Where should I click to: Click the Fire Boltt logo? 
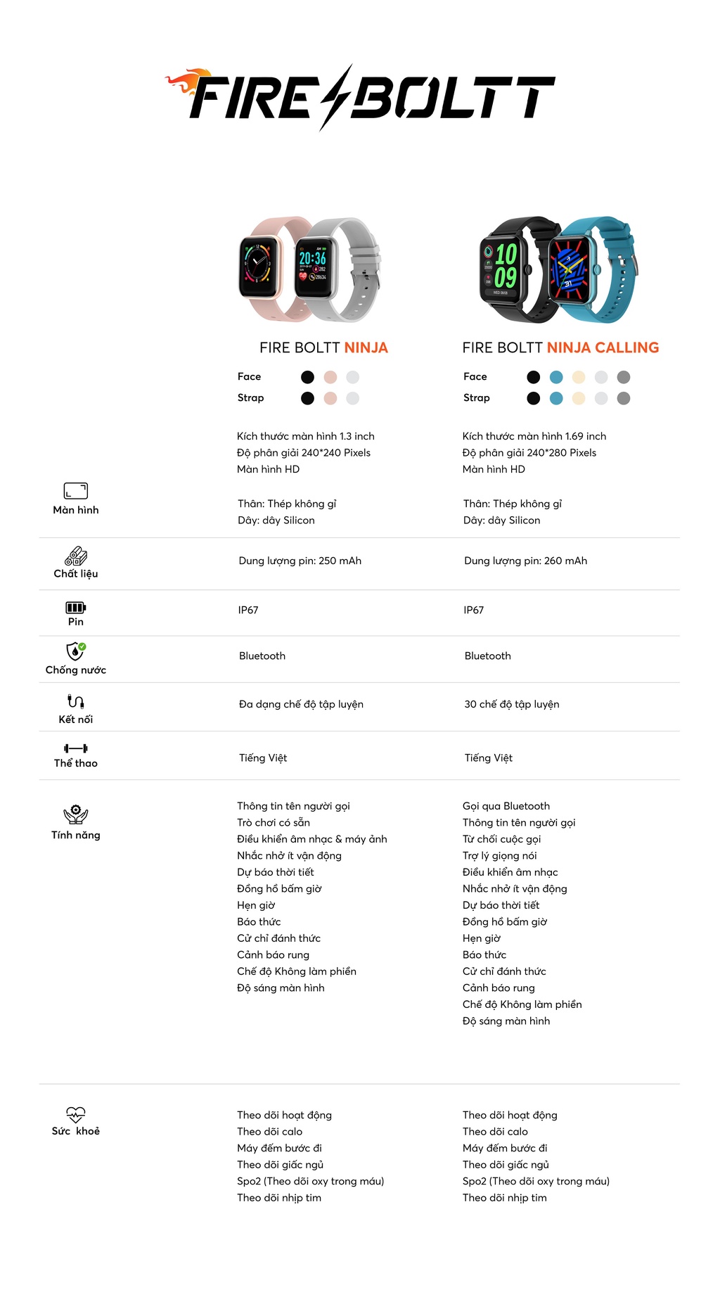(x=360, y=98)
